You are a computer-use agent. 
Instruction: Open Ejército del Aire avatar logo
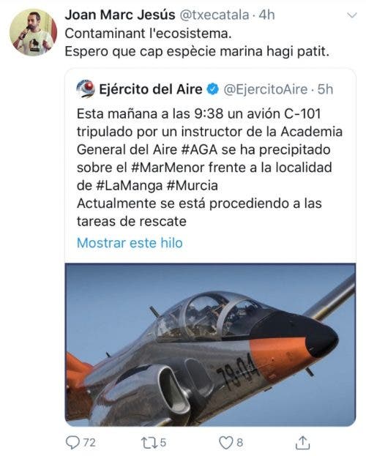[x=86, y=89]
